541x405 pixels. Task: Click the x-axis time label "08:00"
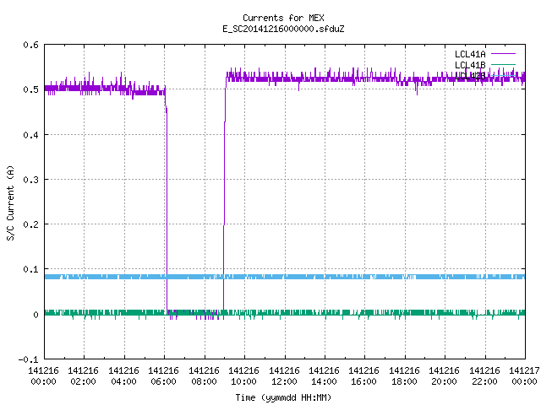click(204, 381)
